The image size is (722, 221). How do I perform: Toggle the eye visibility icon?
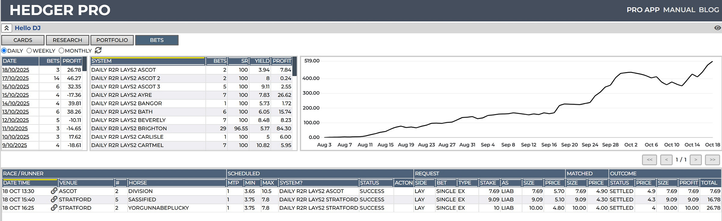tap(717, 28)
